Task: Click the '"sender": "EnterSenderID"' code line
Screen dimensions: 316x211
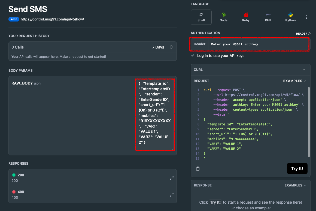Action: click(x=233, y=129)
